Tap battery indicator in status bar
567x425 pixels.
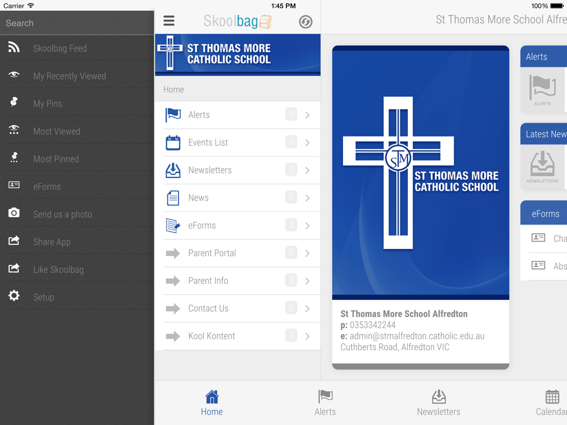point(557,6)
